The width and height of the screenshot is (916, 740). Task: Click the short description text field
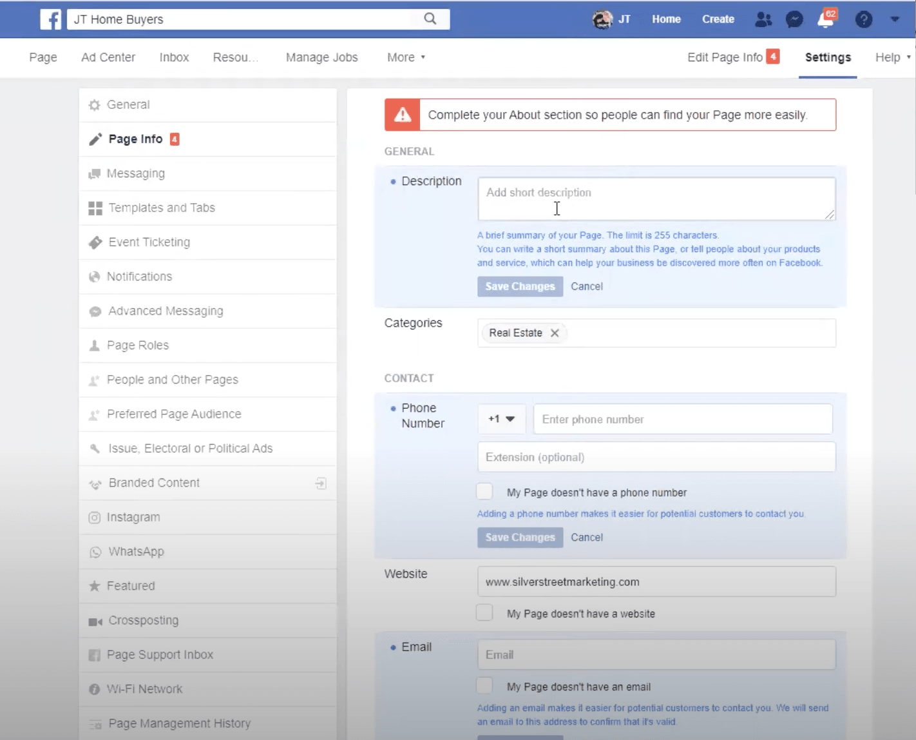656,199
